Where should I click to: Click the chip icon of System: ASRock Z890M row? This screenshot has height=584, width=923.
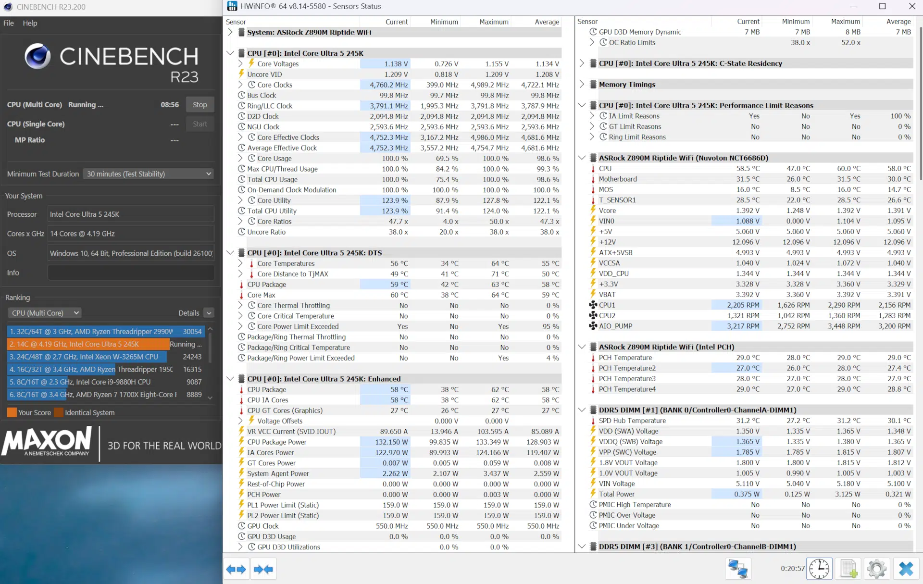coord(241,32)
